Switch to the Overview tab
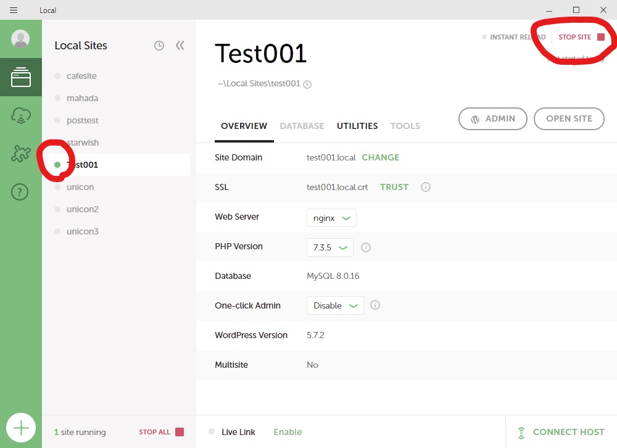 tap(244, 126)
